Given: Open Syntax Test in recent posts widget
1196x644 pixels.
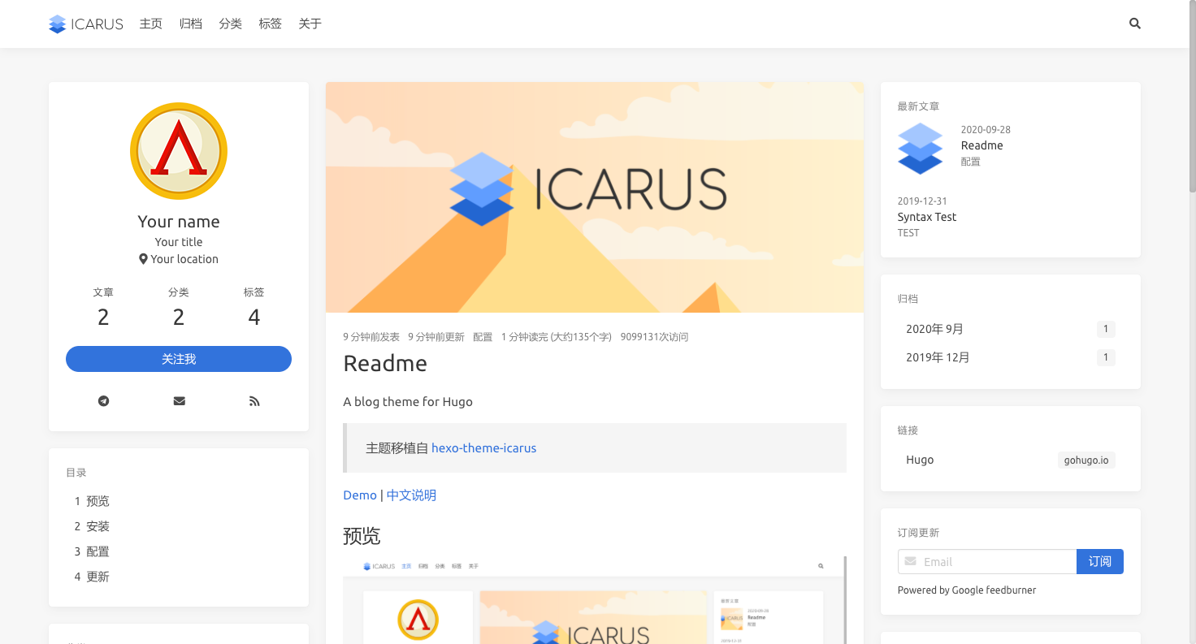Looking at the screenshot, I should [927, 217].
